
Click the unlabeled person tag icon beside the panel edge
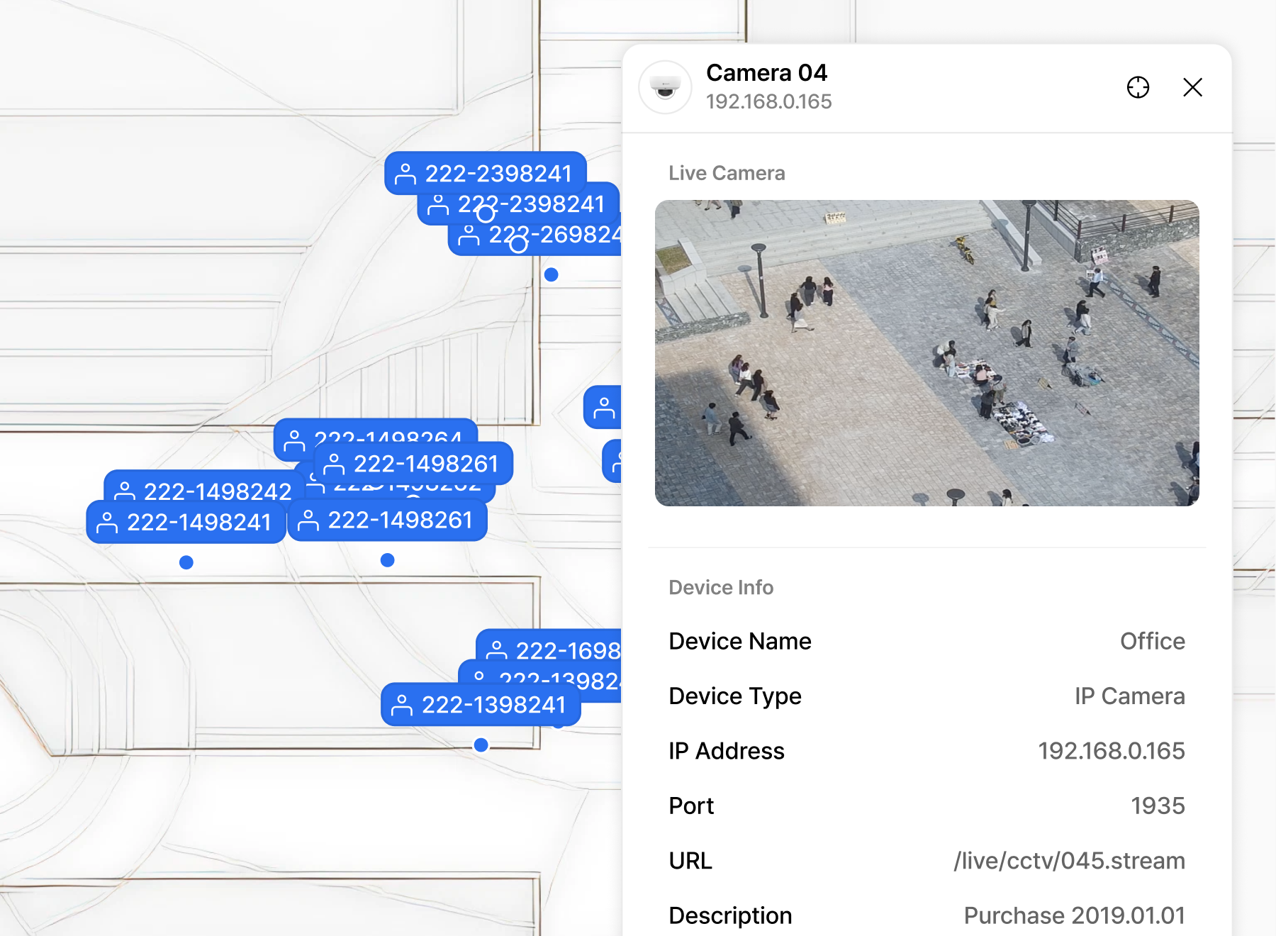[603, 408]
